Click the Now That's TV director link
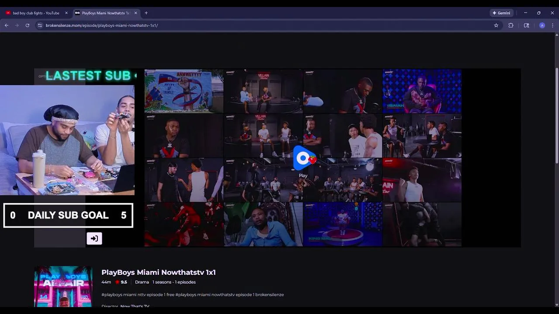The width and height of the screenshot is (559, 314). point(135,306)
